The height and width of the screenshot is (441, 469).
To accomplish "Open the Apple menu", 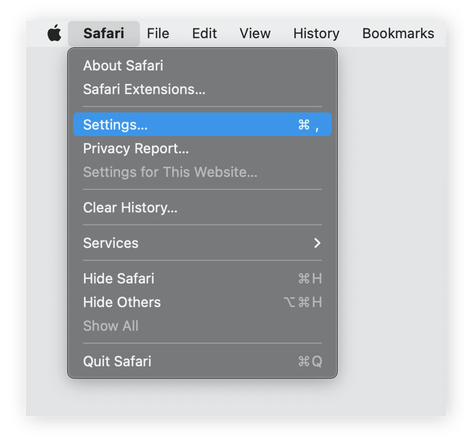I will click(53, 33).
